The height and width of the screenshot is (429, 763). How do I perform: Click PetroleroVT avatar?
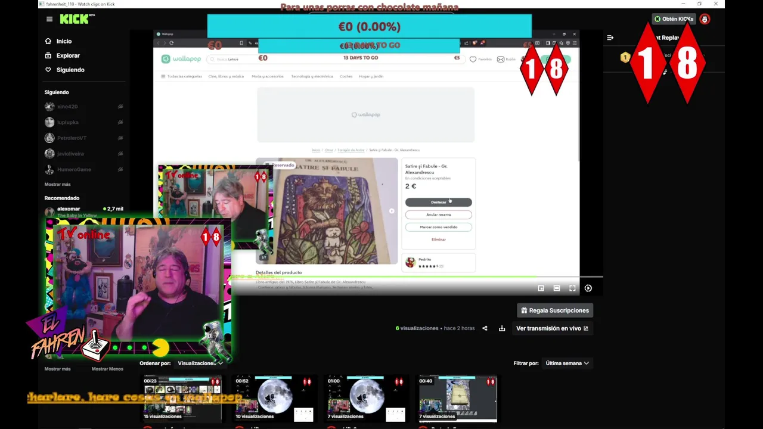[x=49, y=138]
